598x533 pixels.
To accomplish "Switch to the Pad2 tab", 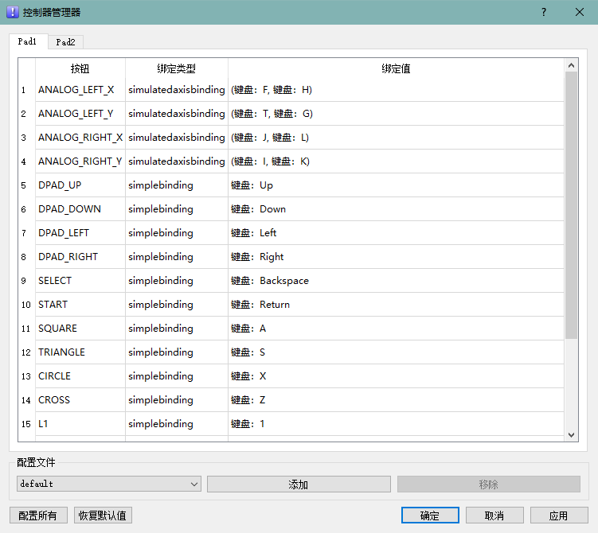I will click(65, 42).
